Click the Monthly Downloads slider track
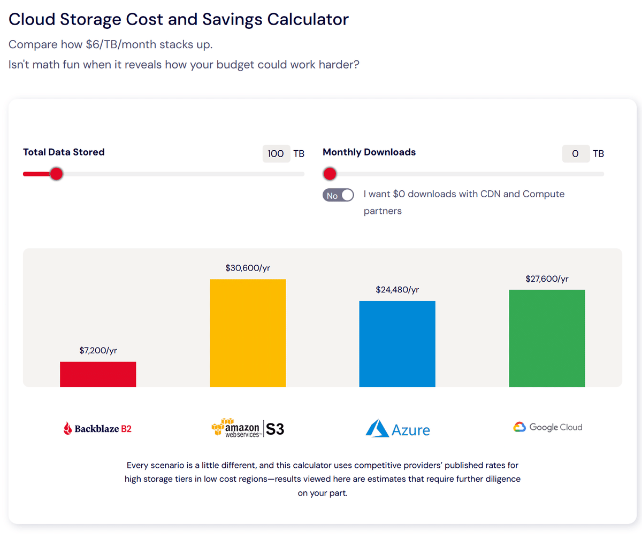Screen dimensions: 642x540 point(465,174)
